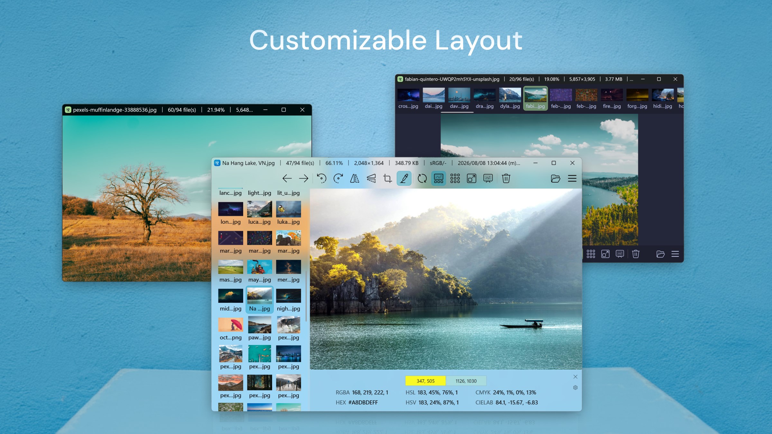Delete image via trash icon in Na Hang Lake toolbar
The width and height of the screenshot is (772, 434).
(506, 178)
